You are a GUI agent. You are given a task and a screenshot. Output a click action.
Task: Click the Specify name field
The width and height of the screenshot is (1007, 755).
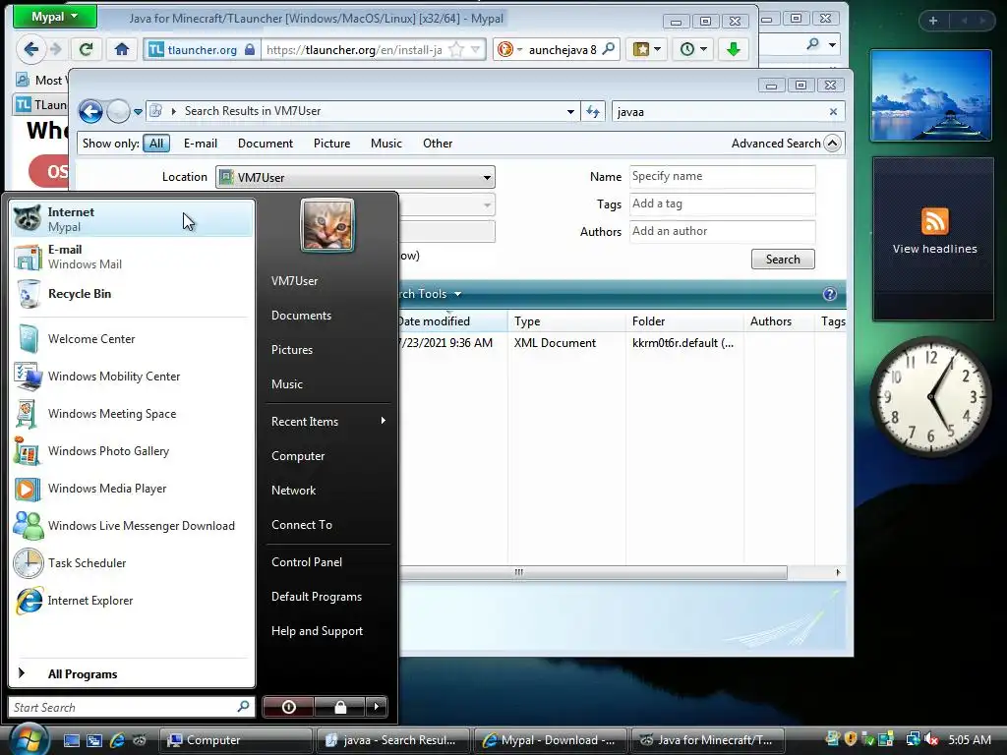point(723,176)
